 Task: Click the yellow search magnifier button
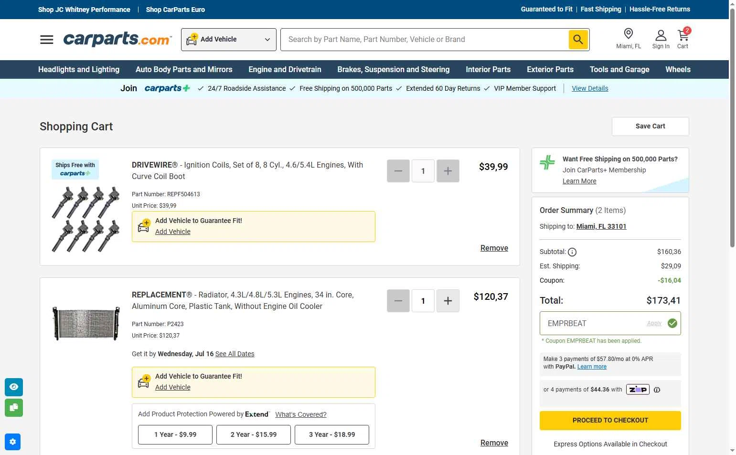578,40
